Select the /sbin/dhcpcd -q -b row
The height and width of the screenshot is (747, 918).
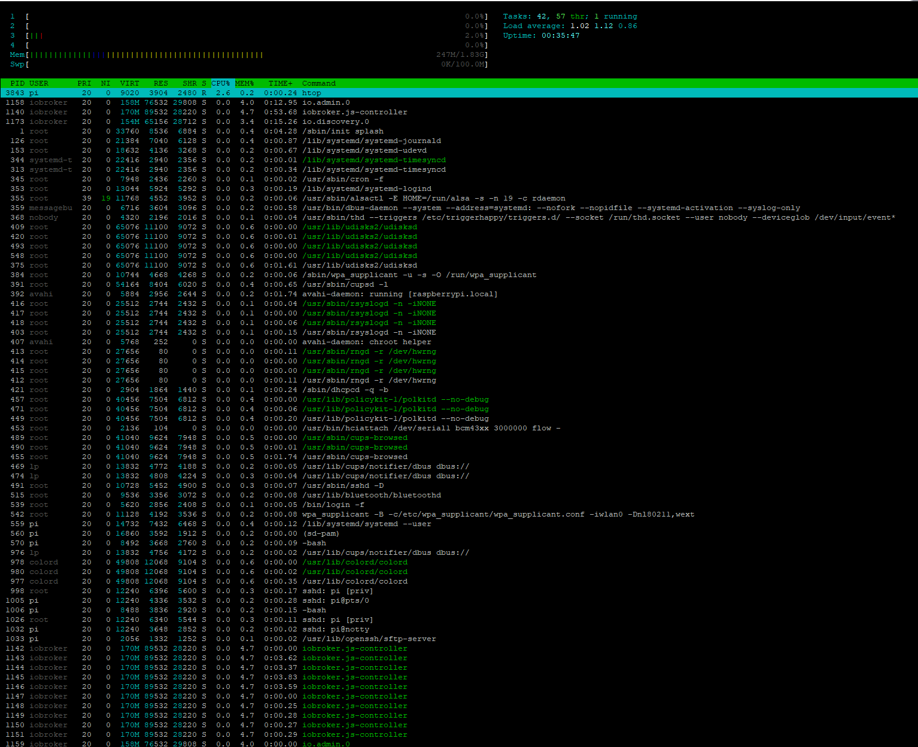[x=459, y=390]
